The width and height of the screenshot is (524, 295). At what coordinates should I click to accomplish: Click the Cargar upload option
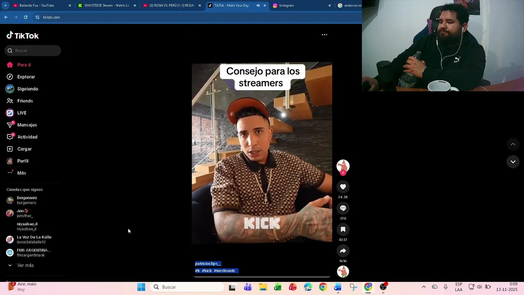(19, 149)
